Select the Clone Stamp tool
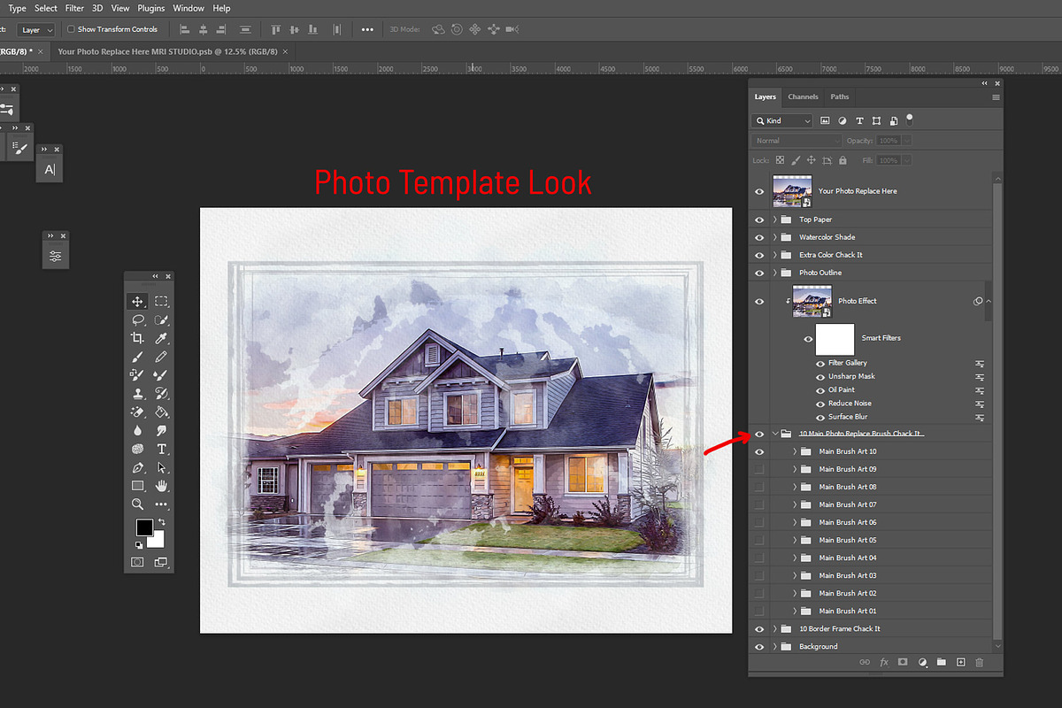1062x708 pixels. (x=137, y=394)
